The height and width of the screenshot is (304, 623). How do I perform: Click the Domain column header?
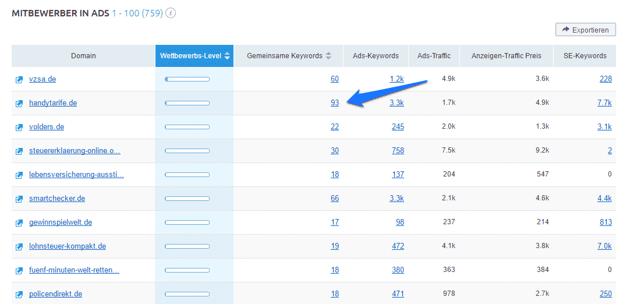83,56
